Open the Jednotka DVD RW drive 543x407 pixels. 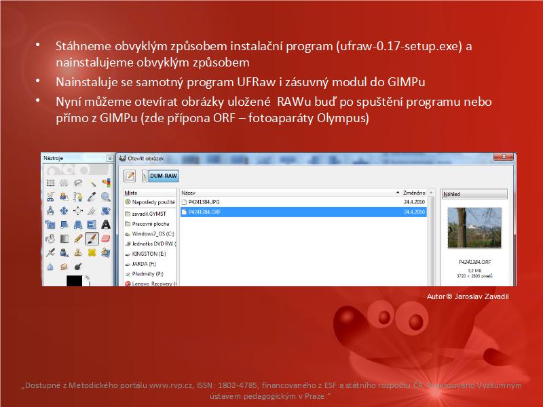click(x=150, y=244)
